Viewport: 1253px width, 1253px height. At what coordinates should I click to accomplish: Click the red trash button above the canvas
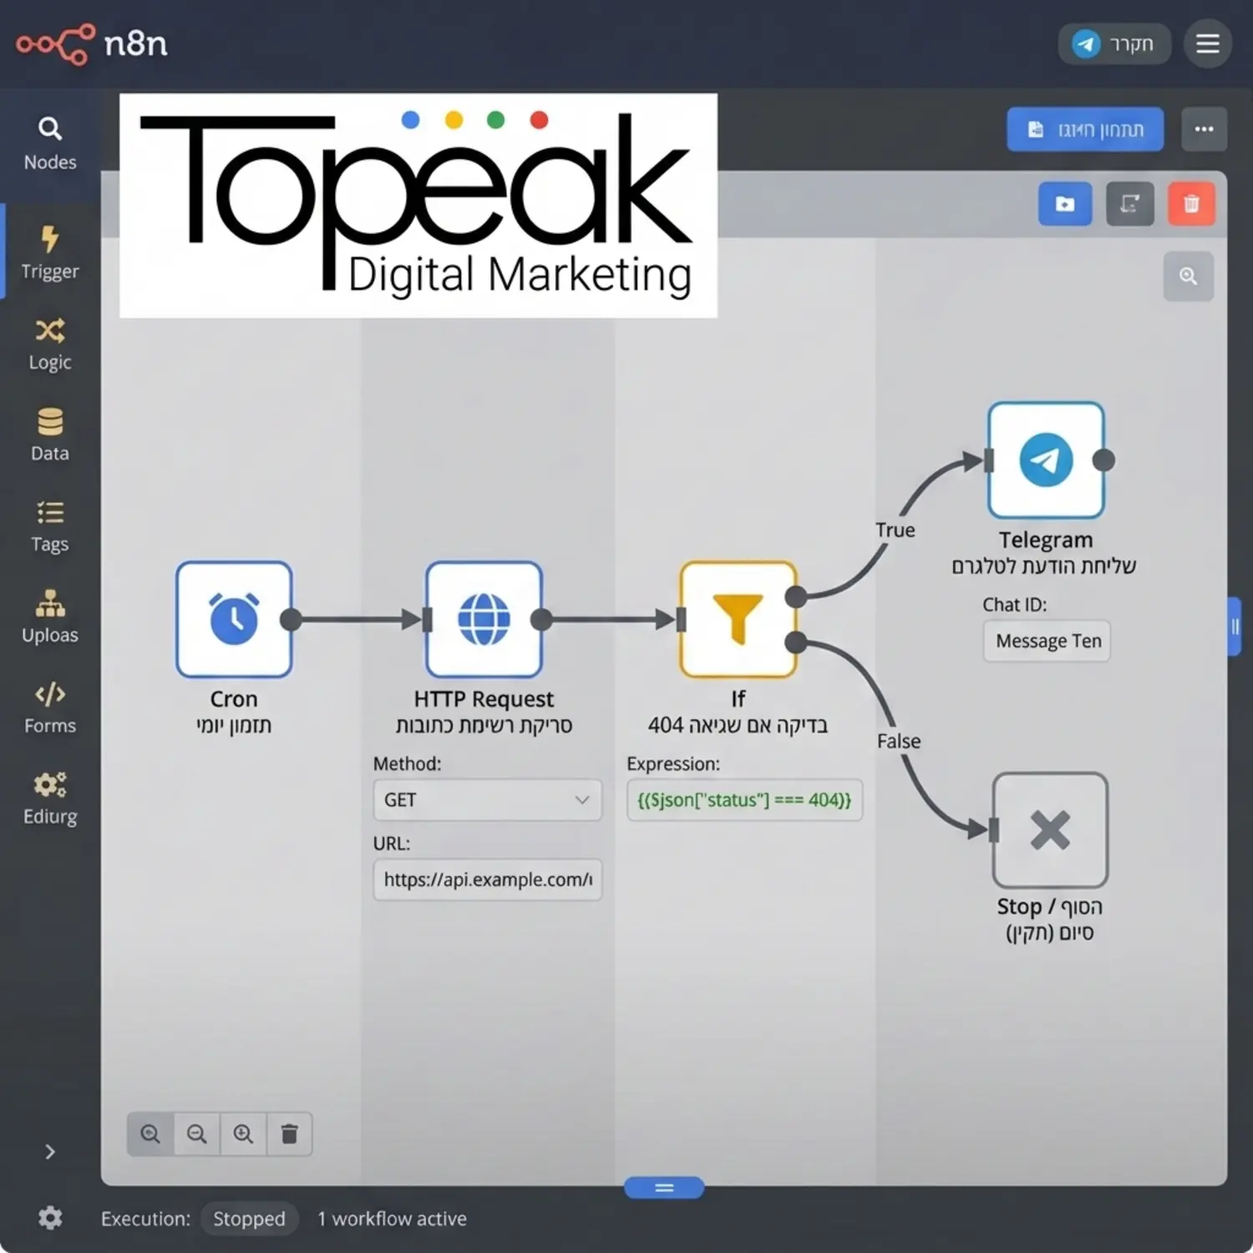(x=1191, y=204)
